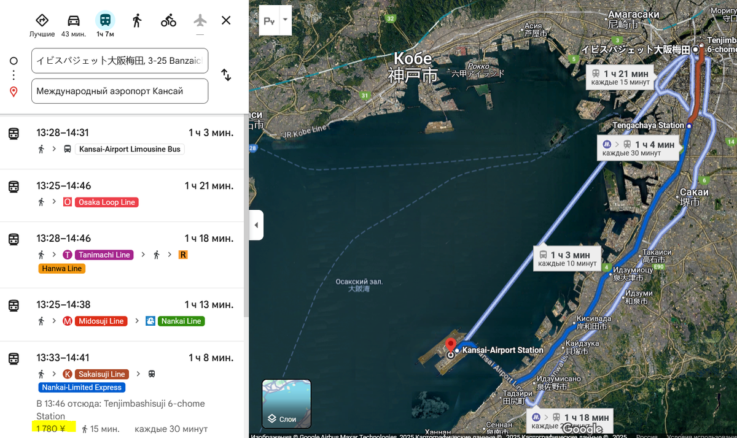737x438 pixels.
Task: Reverse starting point and destination
Action: [x=226, y=75]
